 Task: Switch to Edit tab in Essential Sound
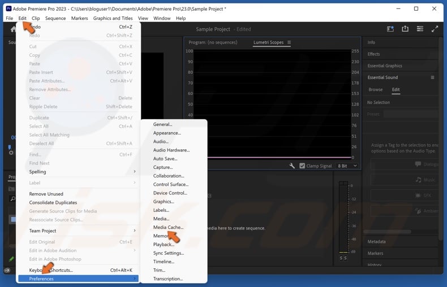coord(396,89)
